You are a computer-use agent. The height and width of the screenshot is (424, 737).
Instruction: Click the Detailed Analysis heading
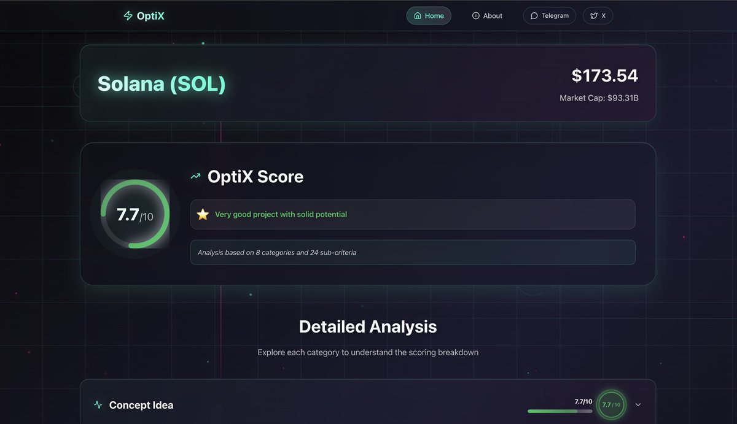368,326
